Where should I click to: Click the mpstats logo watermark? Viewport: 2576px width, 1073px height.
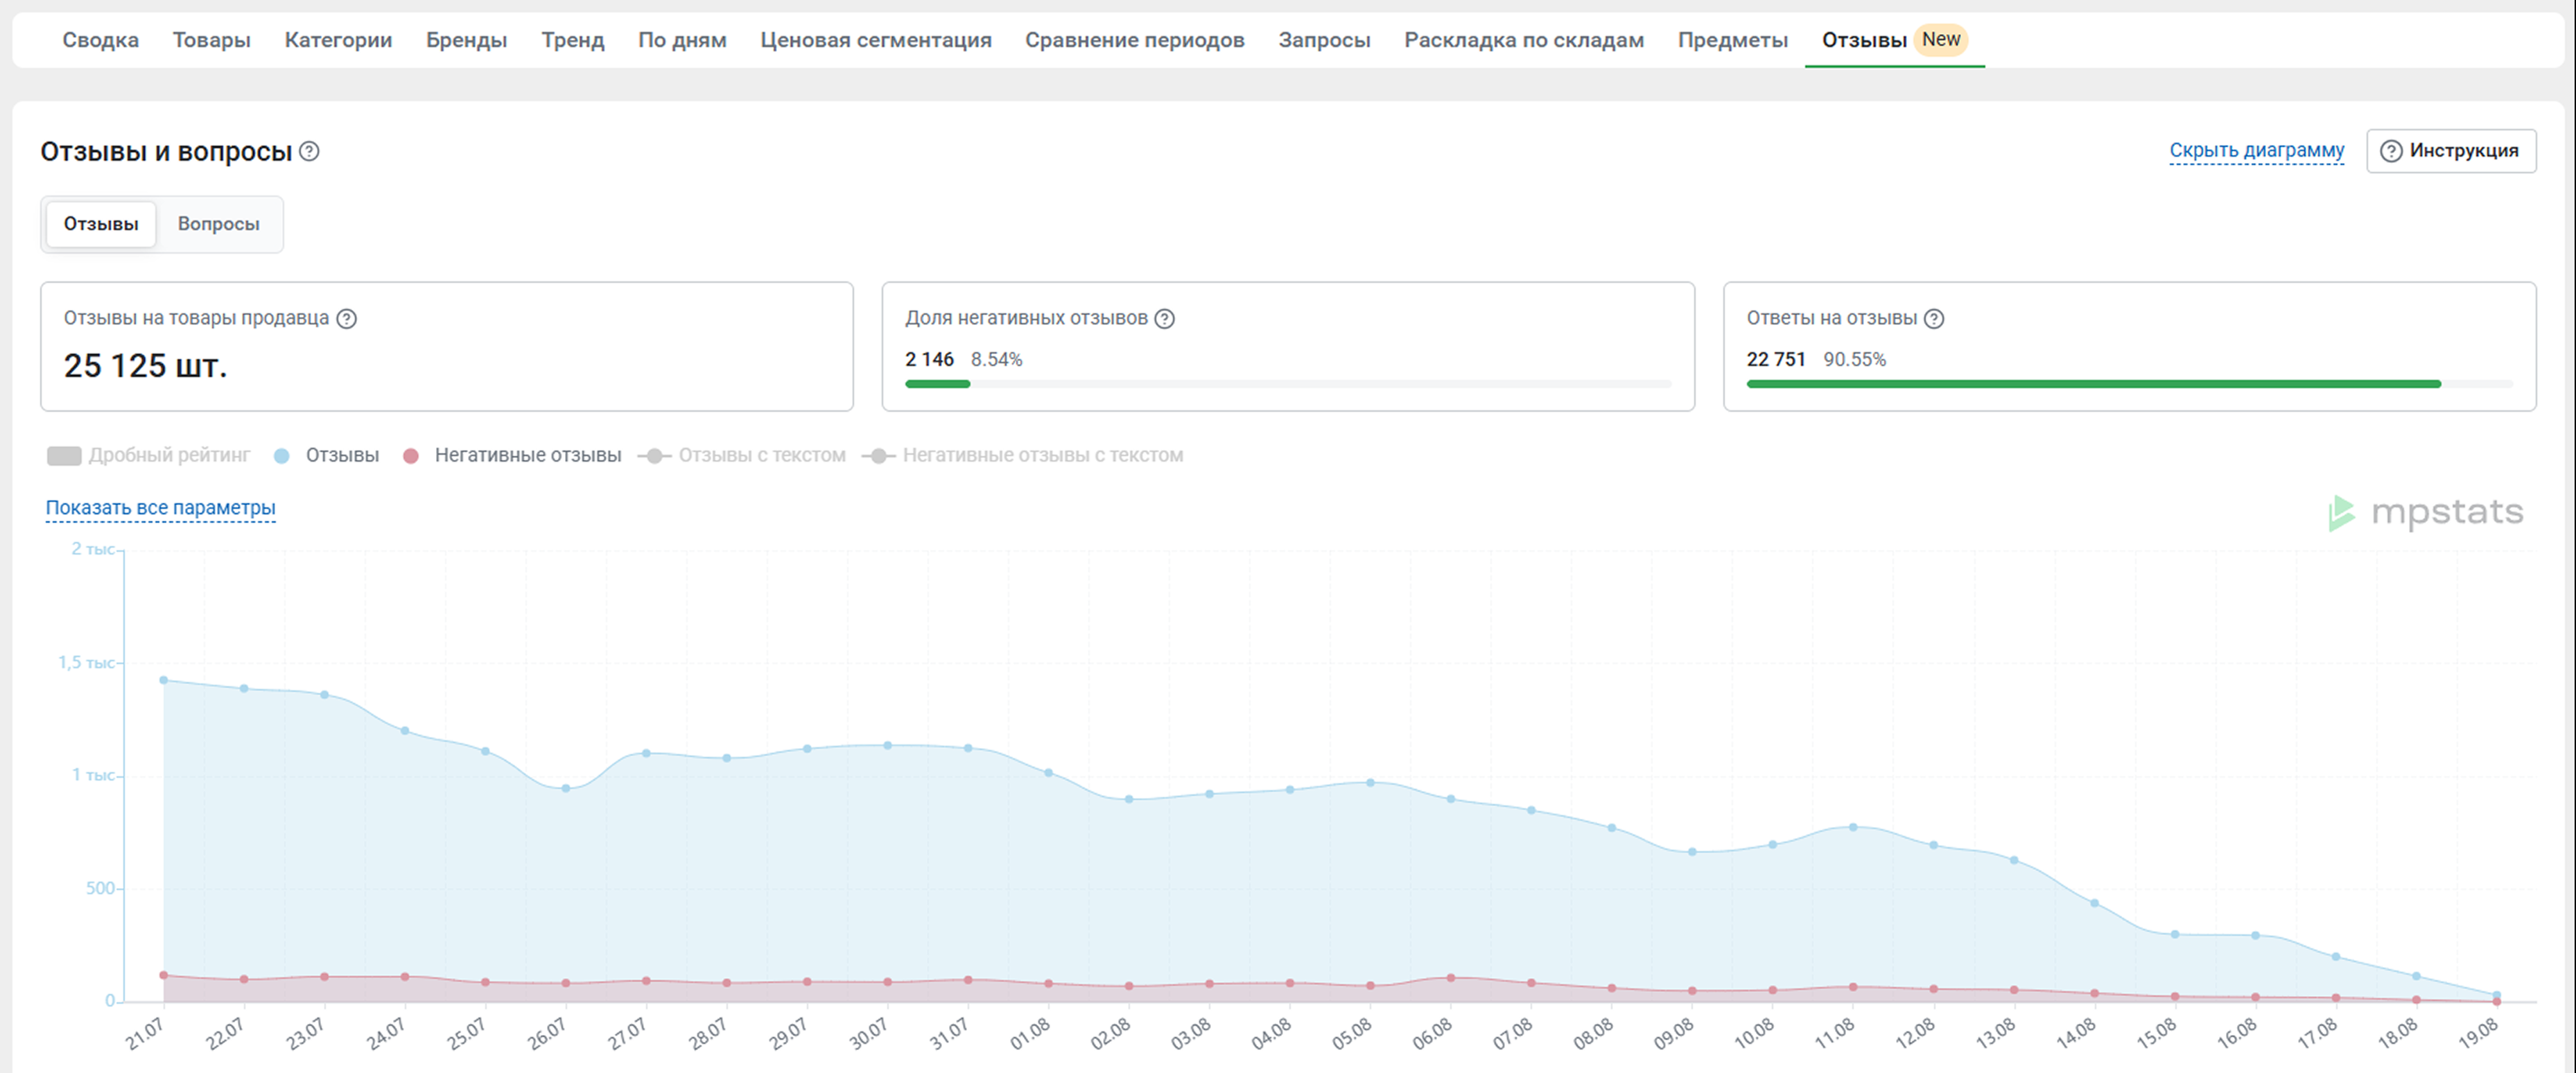[x=2426, y=513]
